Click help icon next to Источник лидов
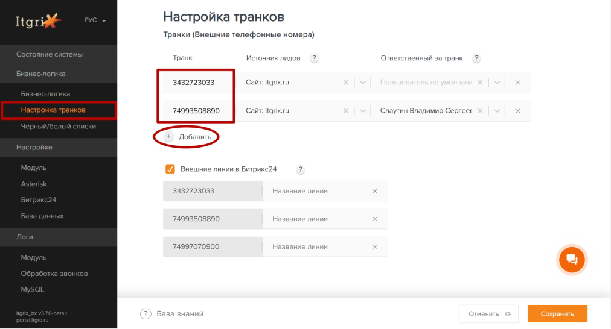The height and width of the screenshot is (329, 611). point(314,58)
